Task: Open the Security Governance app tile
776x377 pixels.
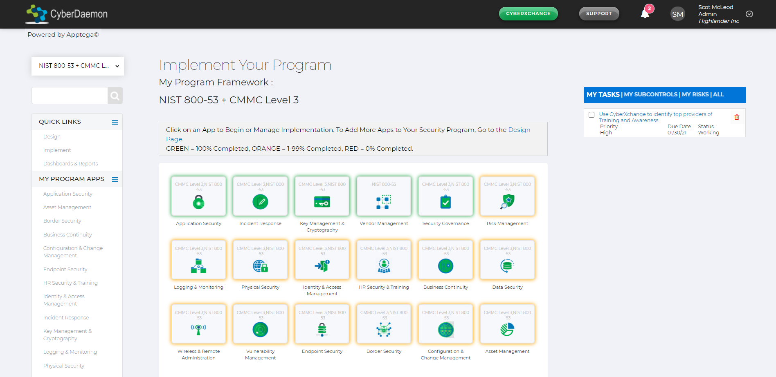Action: [x=445, y=196]
